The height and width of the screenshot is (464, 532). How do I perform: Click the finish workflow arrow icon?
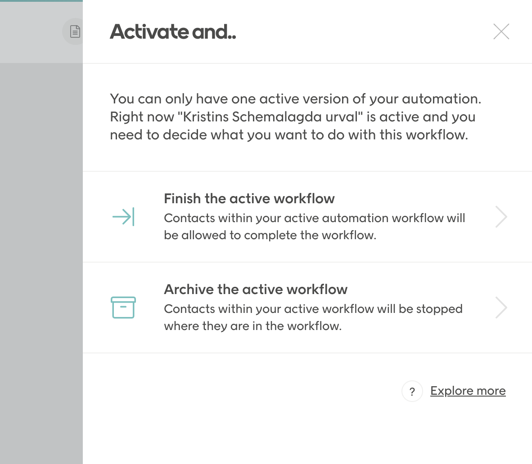pos(122,217)
